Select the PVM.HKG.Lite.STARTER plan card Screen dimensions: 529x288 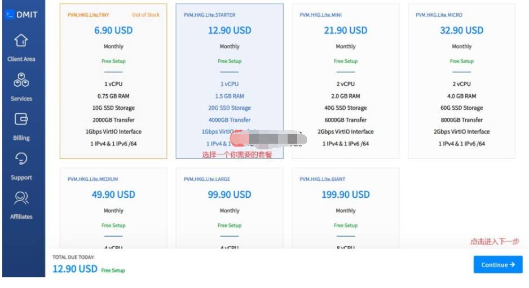coord(230,81)
